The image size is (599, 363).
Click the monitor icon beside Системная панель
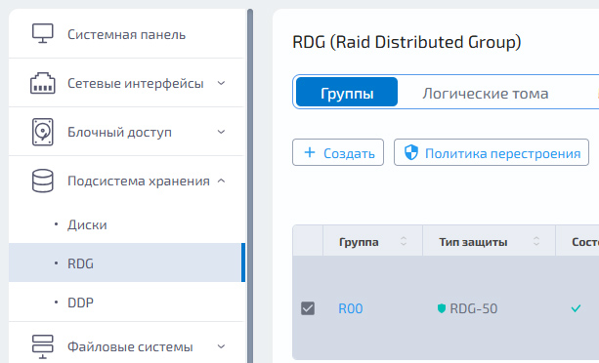point(42,33)
